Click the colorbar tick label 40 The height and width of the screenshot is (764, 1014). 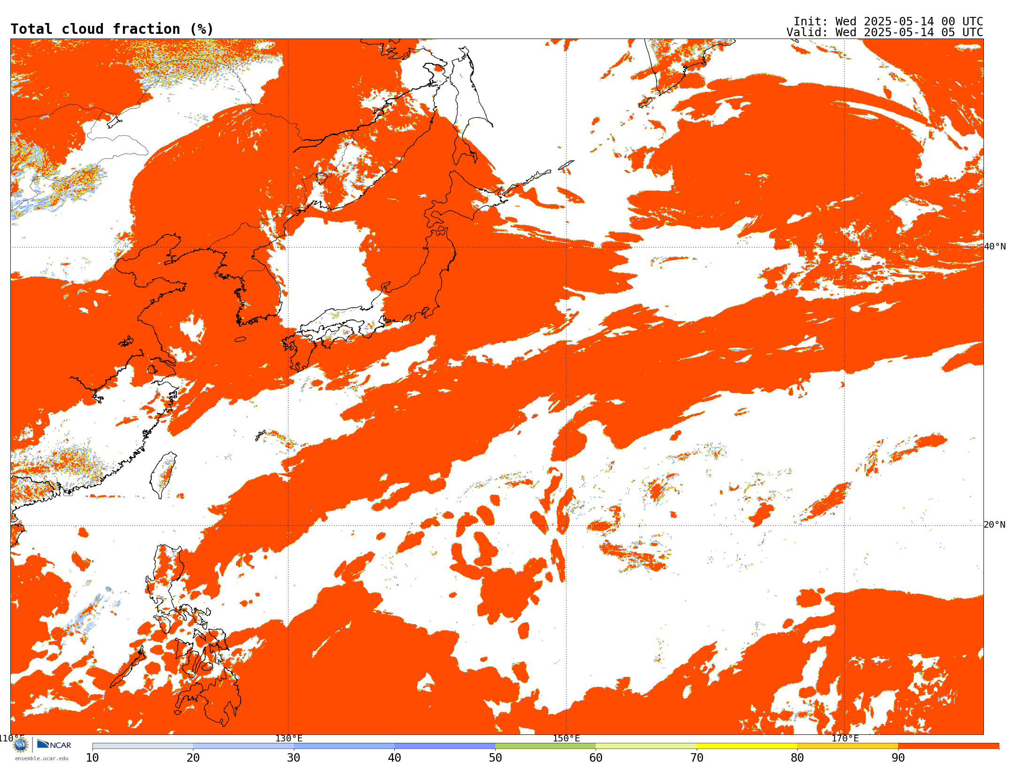[x=394, y=757]
